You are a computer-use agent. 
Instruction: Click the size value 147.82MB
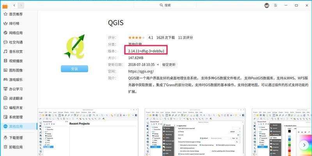click(136, 58)
